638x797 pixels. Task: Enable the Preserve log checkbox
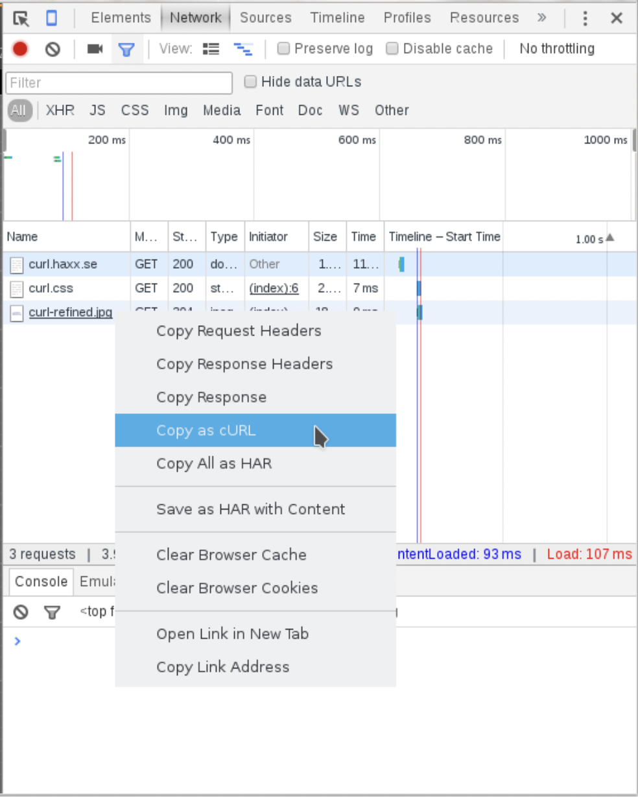(x=283, y=49)
